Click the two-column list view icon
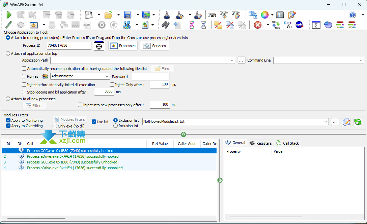The image size is (367, 224). point(280,15)
